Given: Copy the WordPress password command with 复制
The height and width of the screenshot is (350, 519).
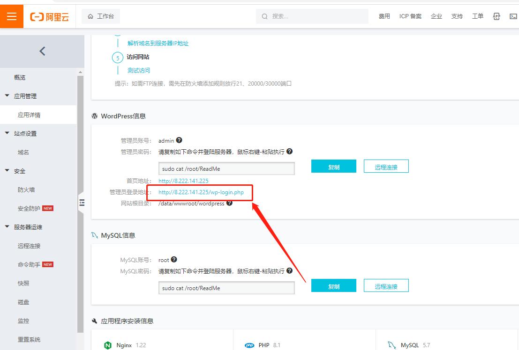Looking at the screenshot, I should pos(333,166).
